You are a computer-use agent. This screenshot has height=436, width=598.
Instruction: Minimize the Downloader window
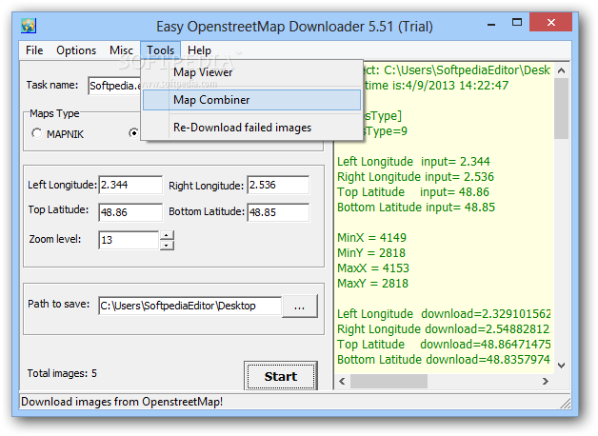491,23
